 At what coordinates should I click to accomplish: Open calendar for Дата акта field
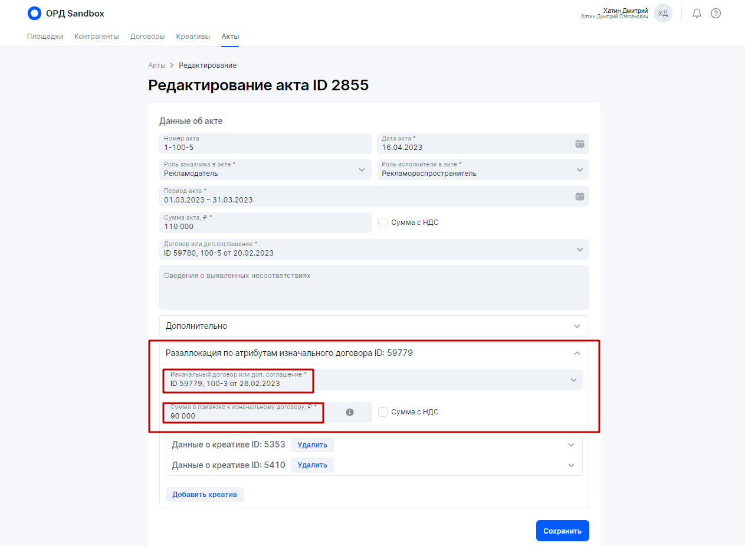[x=579, y=143]
